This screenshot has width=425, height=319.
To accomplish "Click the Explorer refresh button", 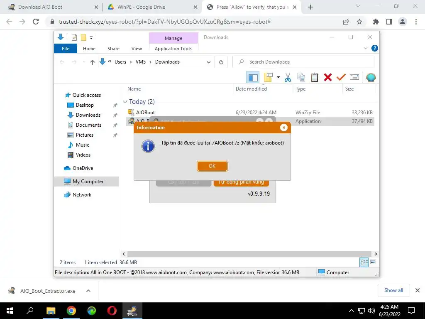I will (221, 62).
